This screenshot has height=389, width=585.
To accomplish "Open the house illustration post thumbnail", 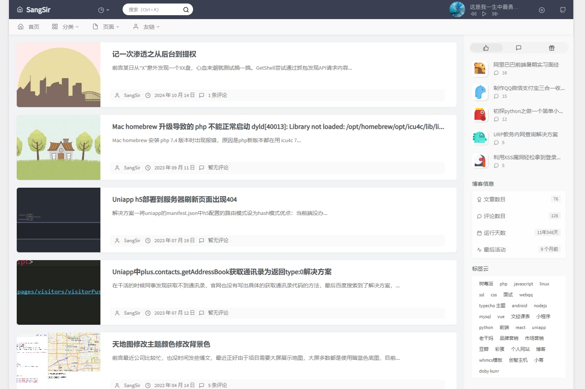I will 58,147.
